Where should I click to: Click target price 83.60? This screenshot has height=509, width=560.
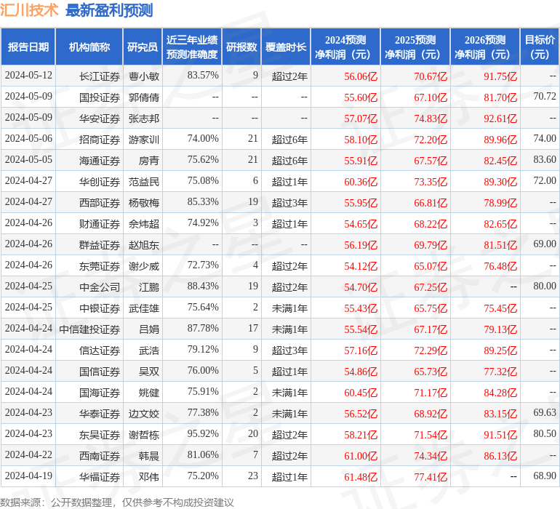coord(545,160)
